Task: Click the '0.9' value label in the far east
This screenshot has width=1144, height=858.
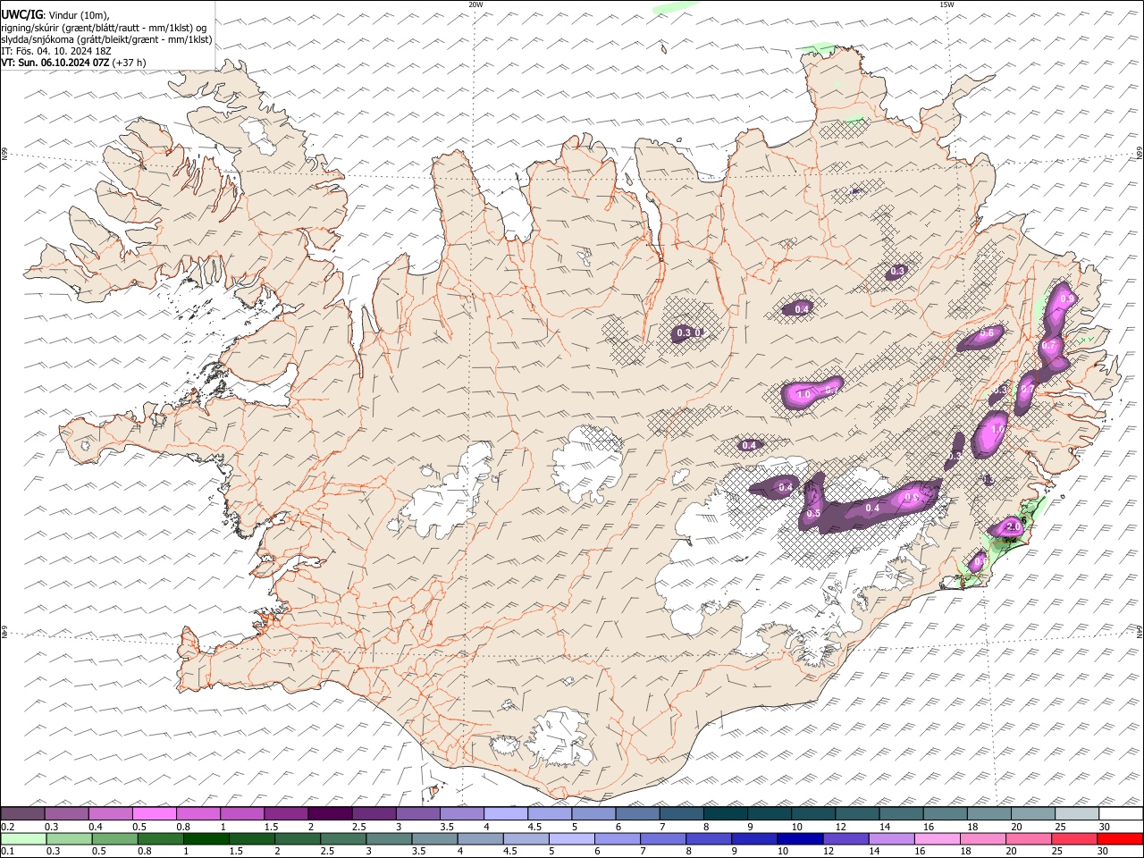Action: [1066, 299]
